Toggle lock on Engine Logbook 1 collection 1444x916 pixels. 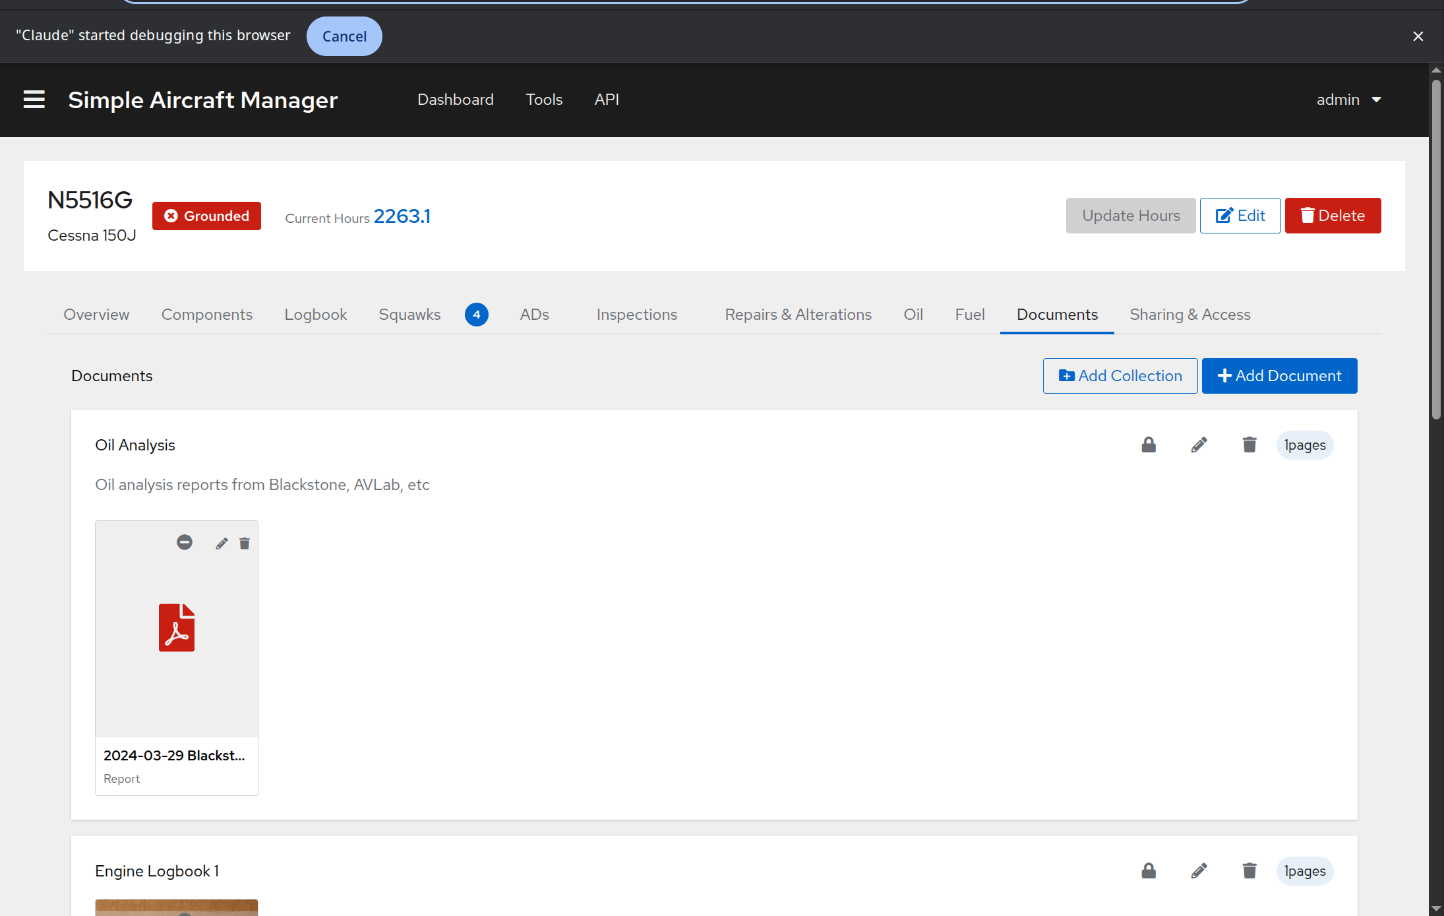click(x=1149, y=871)
